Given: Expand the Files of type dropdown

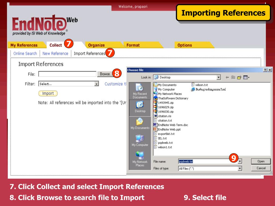Looking at the screenshot, I should [240, 168].
